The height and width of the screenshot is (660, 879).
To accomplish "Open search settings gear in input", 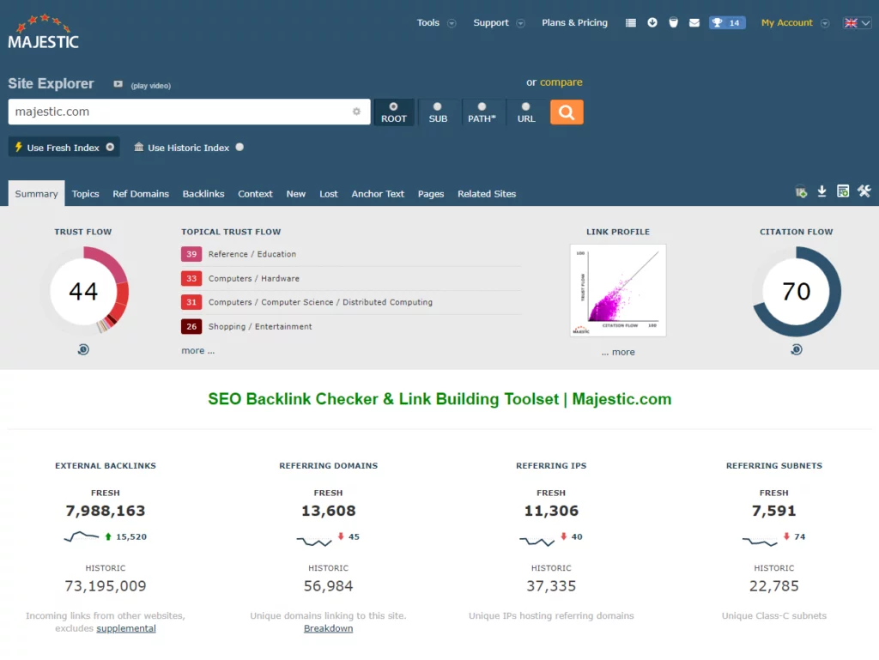I will (x=356, y=112).
